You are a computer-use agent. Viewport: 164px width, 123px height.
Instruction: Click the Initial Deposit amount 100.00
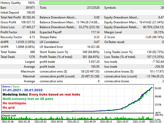coord(30,13)
